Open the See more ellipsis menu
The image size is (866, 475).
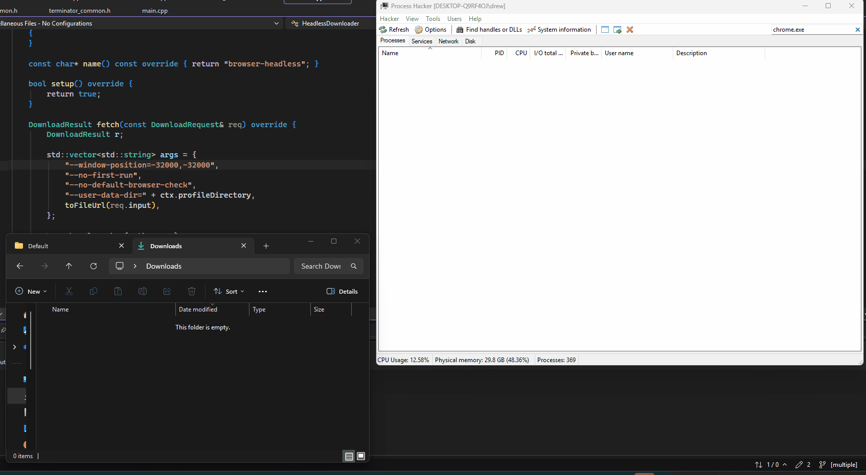(x=263, y=291)
